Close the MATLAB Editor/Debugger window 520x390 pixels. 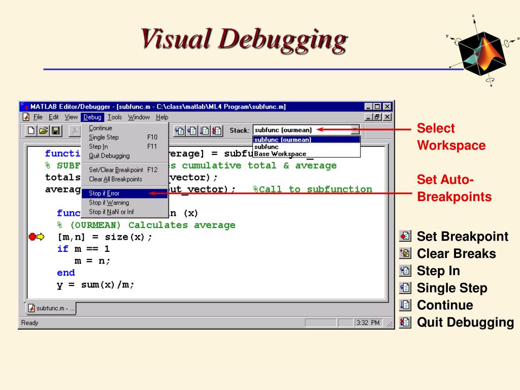coord(387,107)
